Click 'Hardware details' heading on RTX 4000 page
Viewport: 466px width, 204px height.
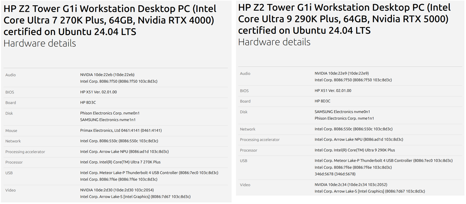coord(40,43)
